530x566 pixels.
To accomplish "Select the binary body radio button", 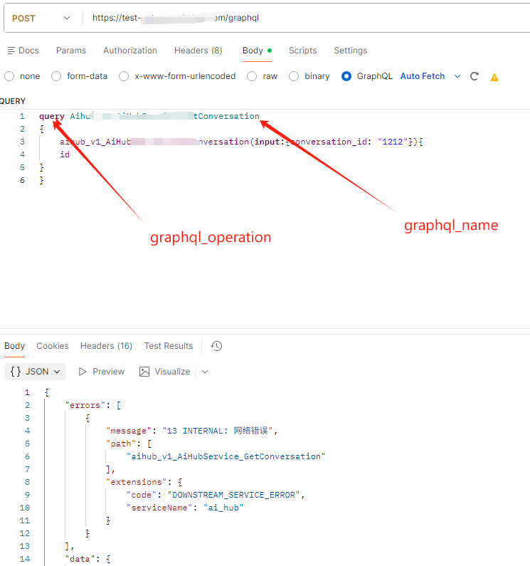I will (294, 76).
